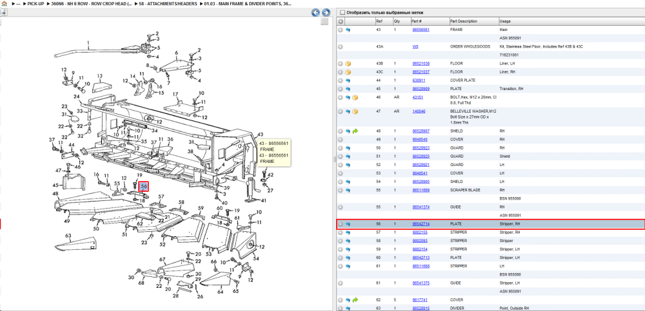Viewport: 645px width, 311px height.
Task: Go to previous diagram with left arrow
Action: tap(315, 13)
